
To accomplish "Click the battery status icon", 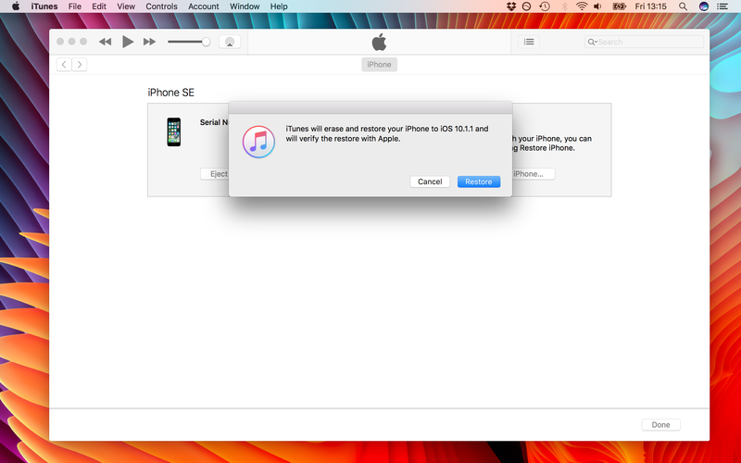I will pos(619,6).
